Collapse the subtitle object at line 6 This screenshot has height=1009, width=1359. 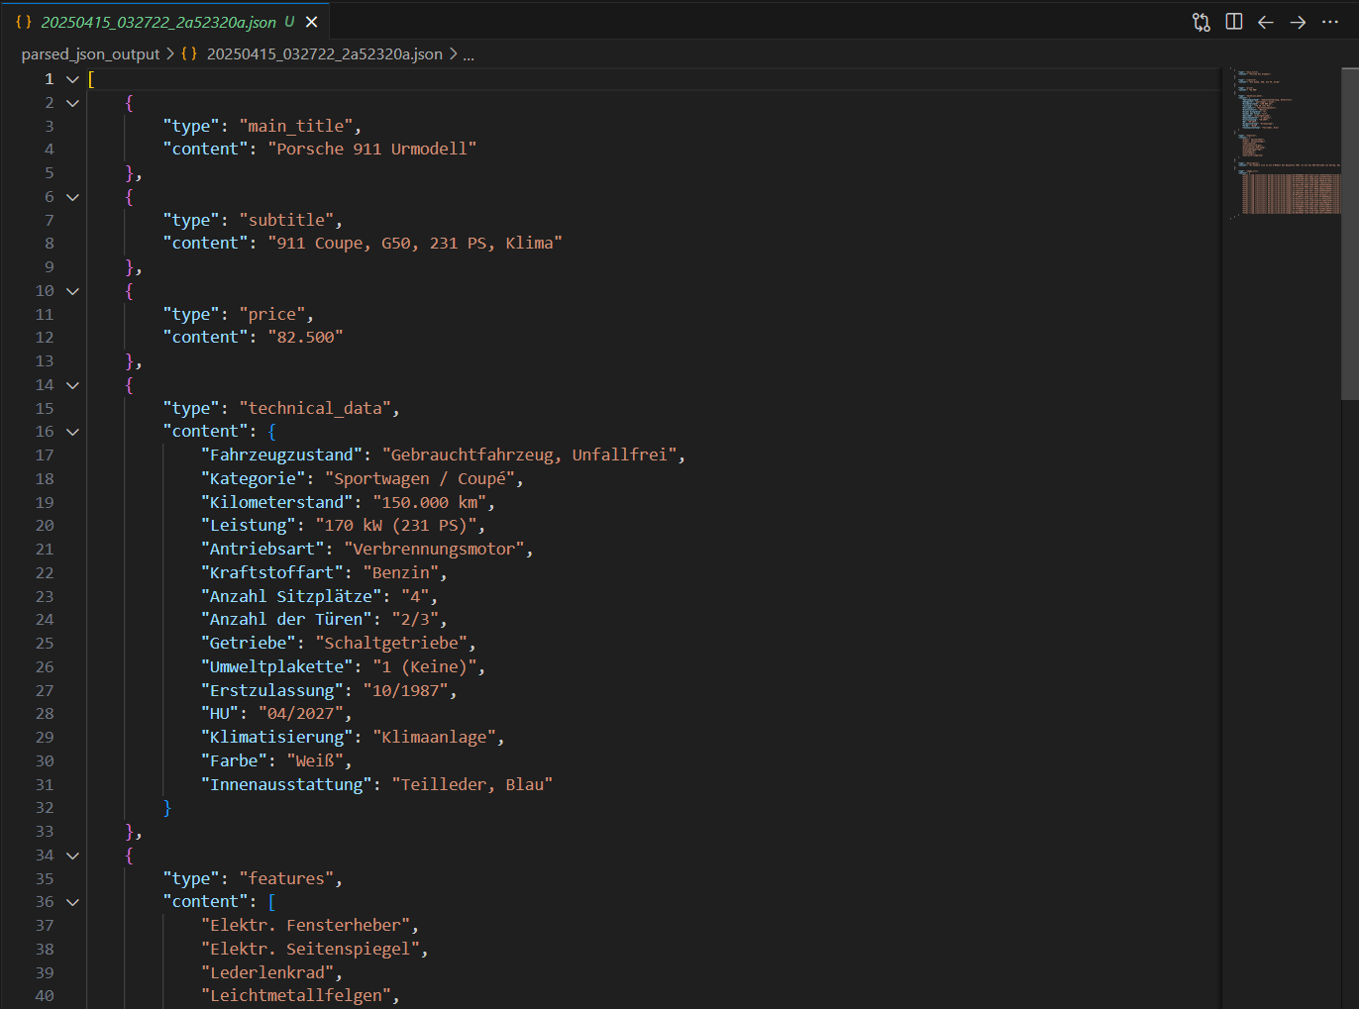(x=70, y=196)
